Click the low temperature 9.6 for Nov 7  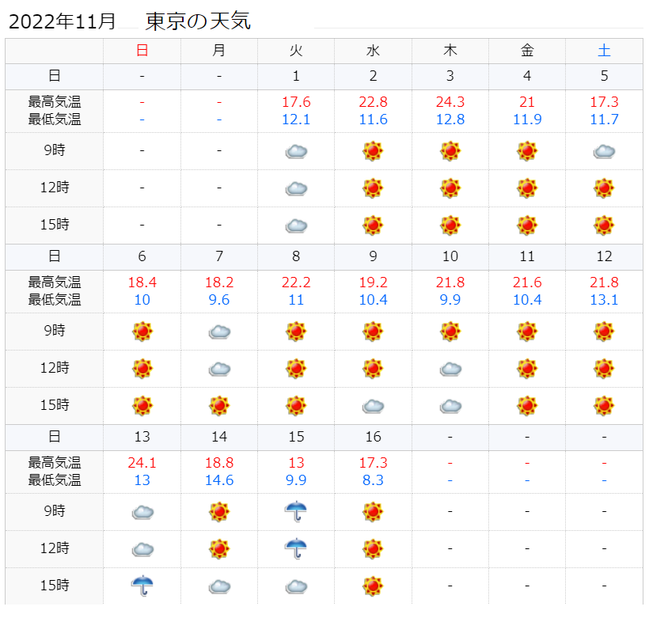click(219, 300)
